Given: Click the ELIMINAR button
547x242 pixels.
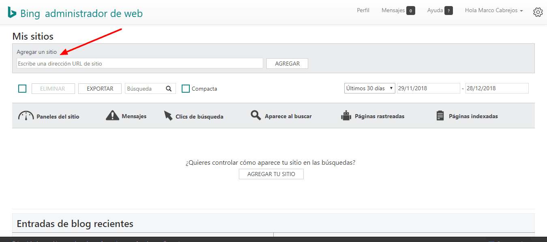Looking at the screenshot, I should [x=53, y=89].
